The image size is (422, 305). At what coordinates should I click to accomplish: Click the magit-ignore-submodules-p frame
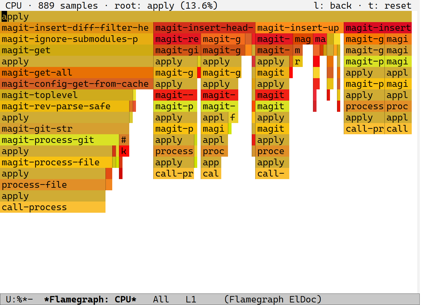click(x=77, y=39)
